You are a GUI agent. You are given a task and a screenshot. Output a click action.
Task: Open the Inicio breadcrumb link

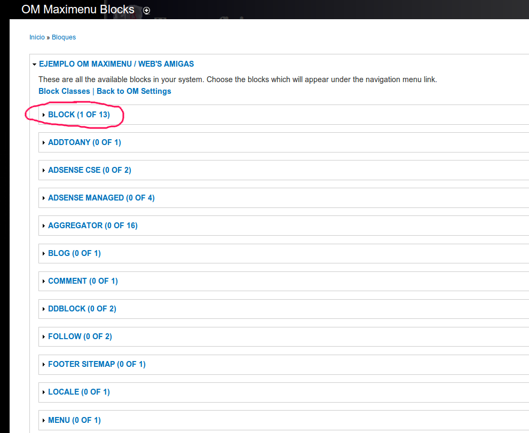click(37, 37)
